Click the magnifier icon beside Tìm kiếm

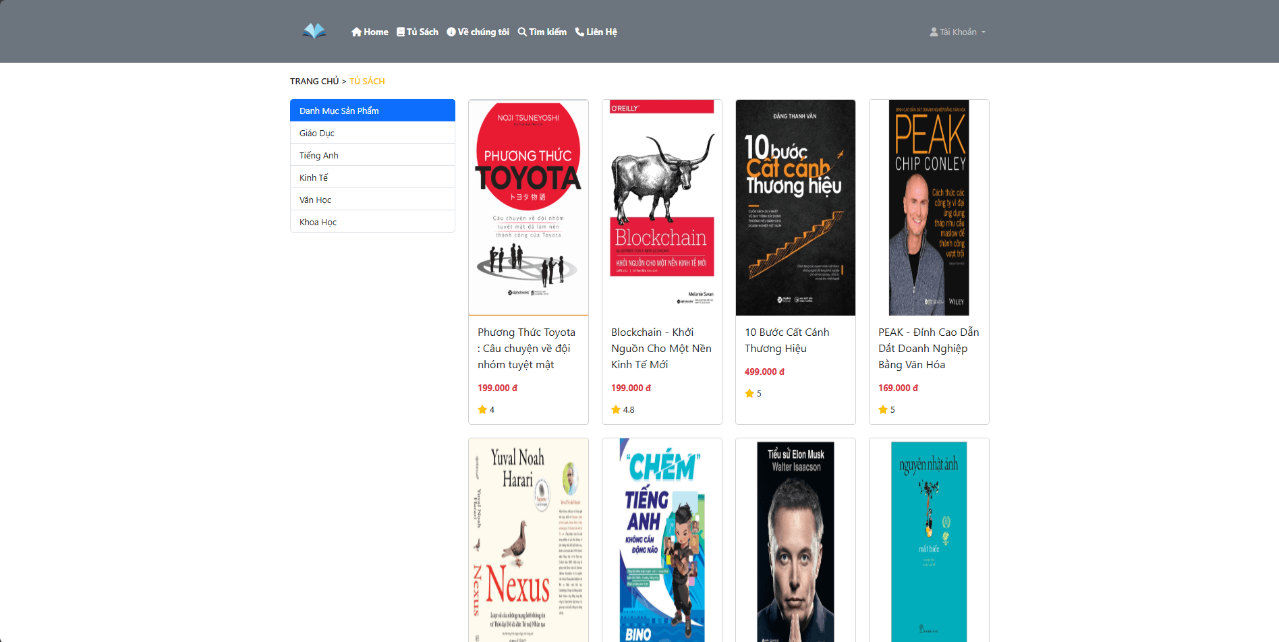(x=522, y=32)
